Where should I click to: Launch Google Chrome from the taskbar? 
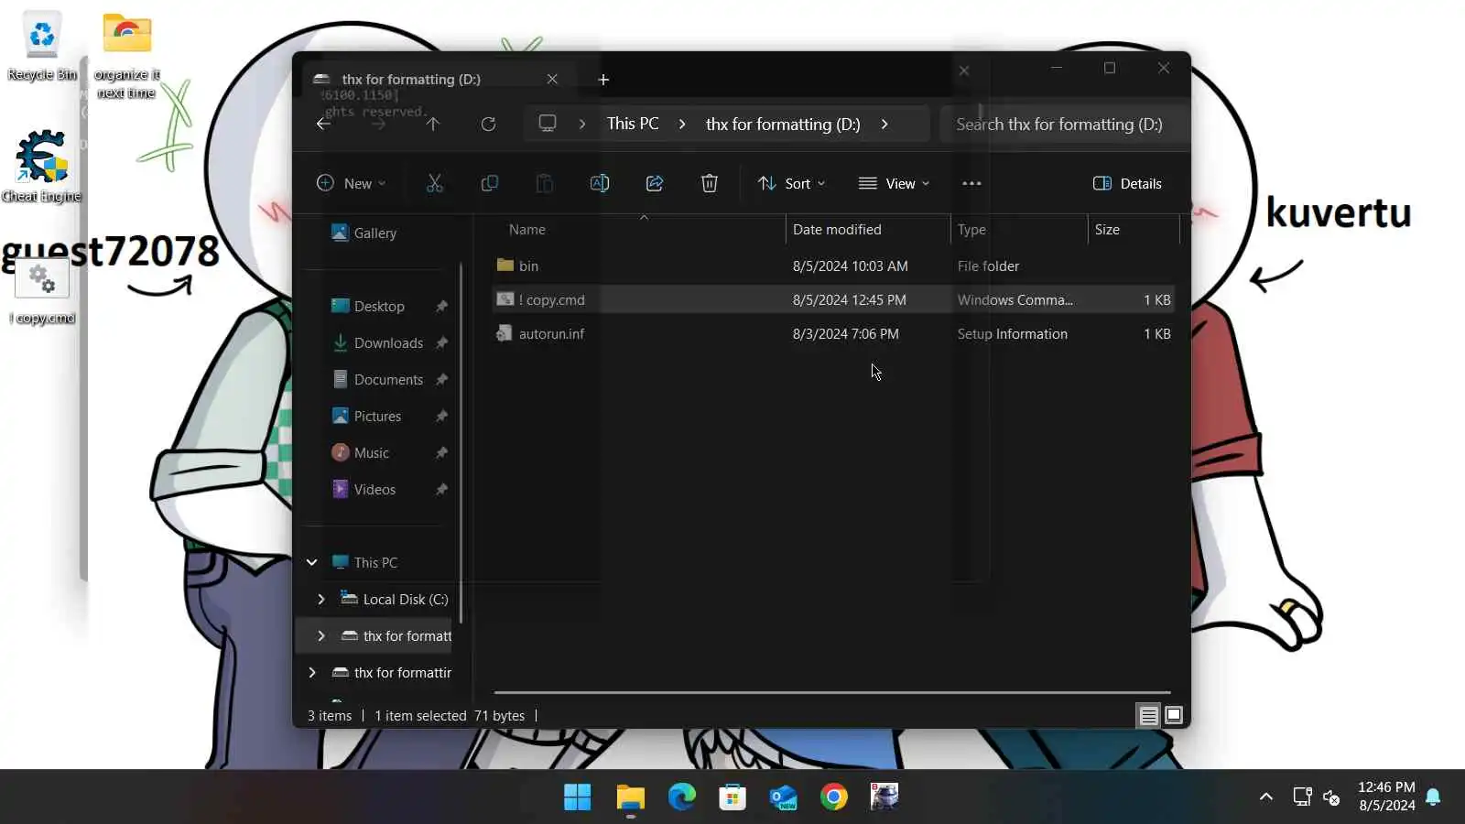coord(834,797)
